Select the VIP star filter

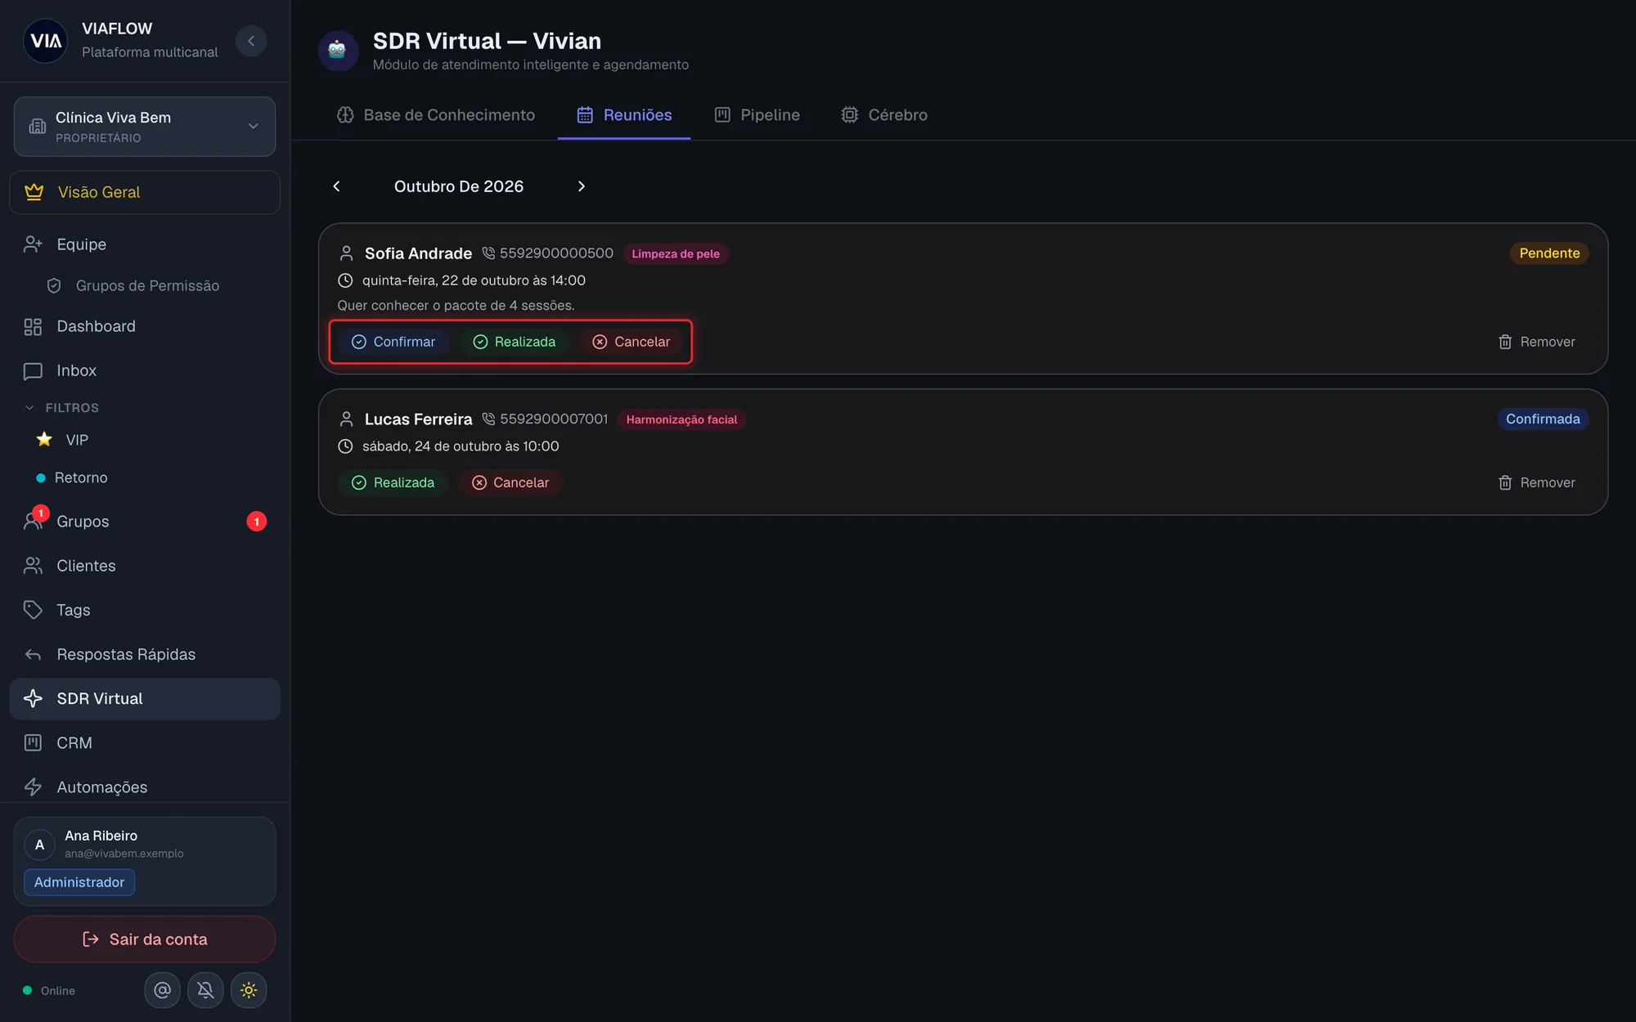63,440
